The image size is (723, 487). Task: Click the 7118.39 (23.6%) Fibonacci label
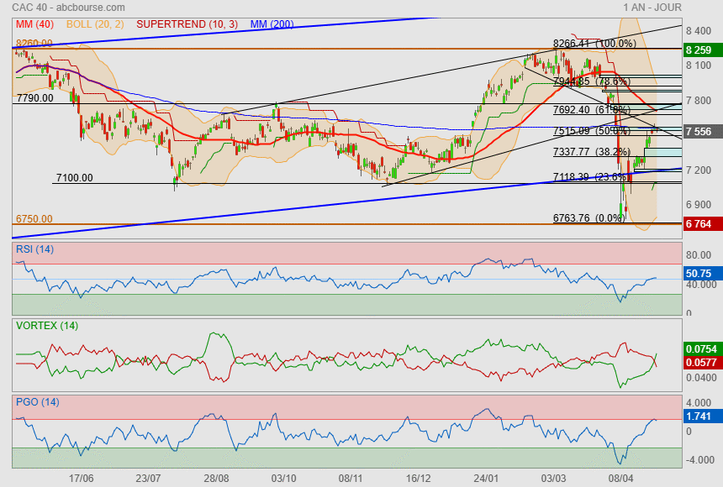coord(592,177)
